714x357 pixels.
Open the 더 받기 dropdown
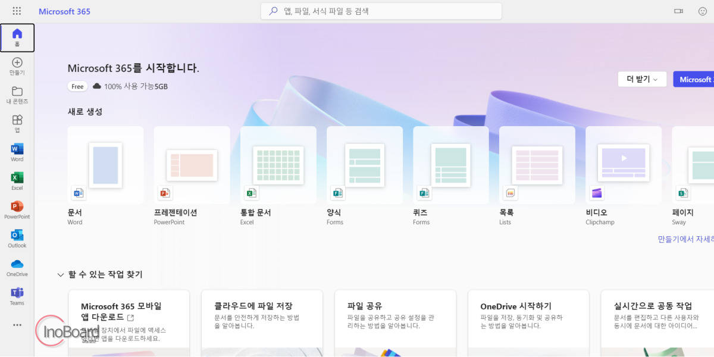pyautogui.click(x=642, y=79)
